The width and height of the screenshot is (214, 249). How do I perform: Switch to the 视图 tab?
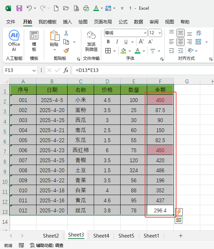click(169, 22)
